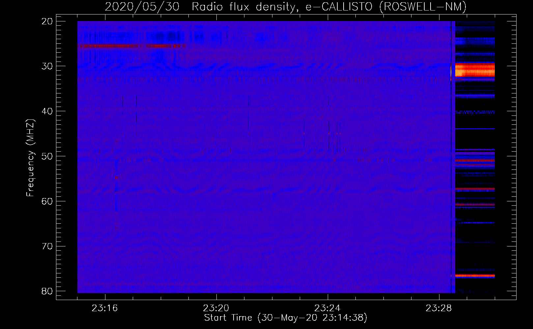This screenshot has width=533, height=329.
Task: Click the 70 frequency tick label
Action: coord(47,246)
